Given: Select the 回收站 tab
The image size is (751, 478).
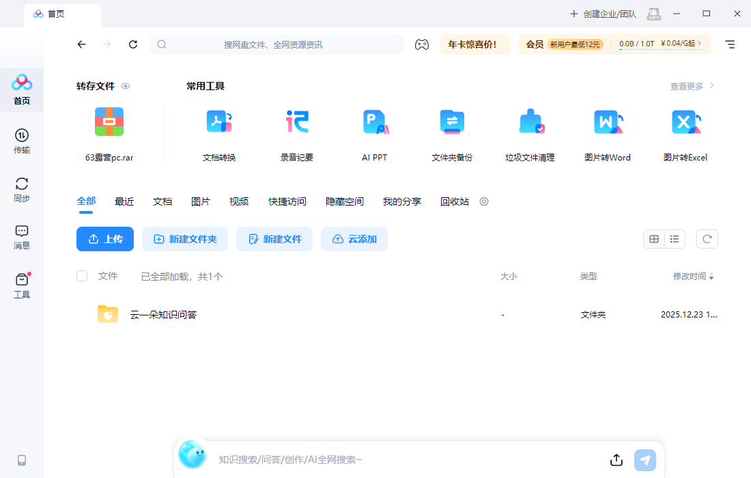Looking at the screenshot, I should [x=455, y=201].
